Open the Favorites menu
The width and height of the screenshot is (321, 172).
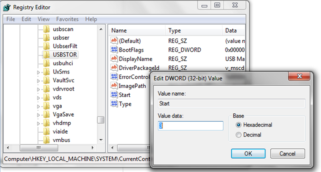(67, 19)
